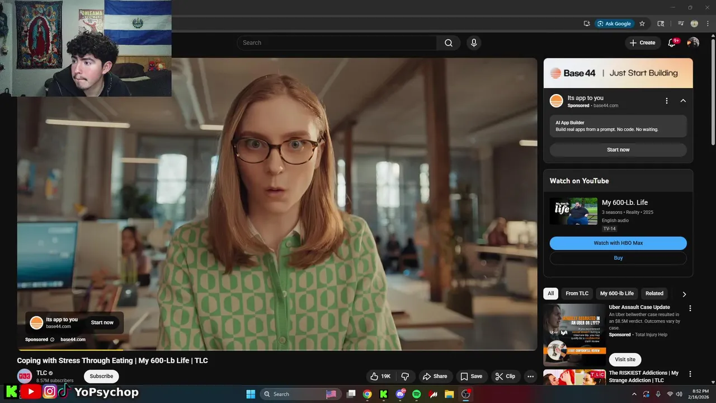
Task: Click the TLC channel avatar
Action: click(x=25, y=376)
